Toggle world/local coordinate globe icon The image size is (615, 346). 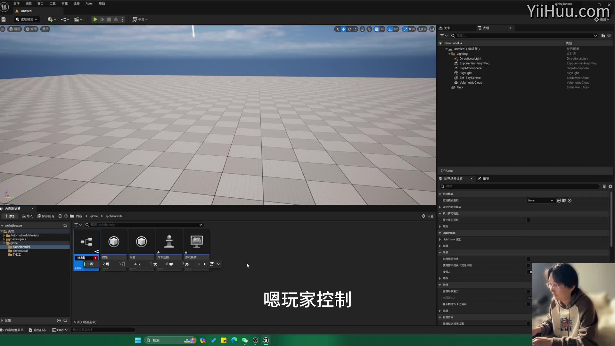[x=362, y=29]
